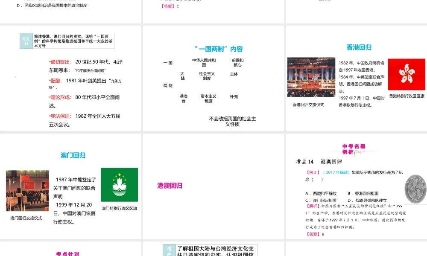This screenshot has width=427, height=256.
Task: Click the '考点针对' heading at the bottom
Action: (68, 254)
